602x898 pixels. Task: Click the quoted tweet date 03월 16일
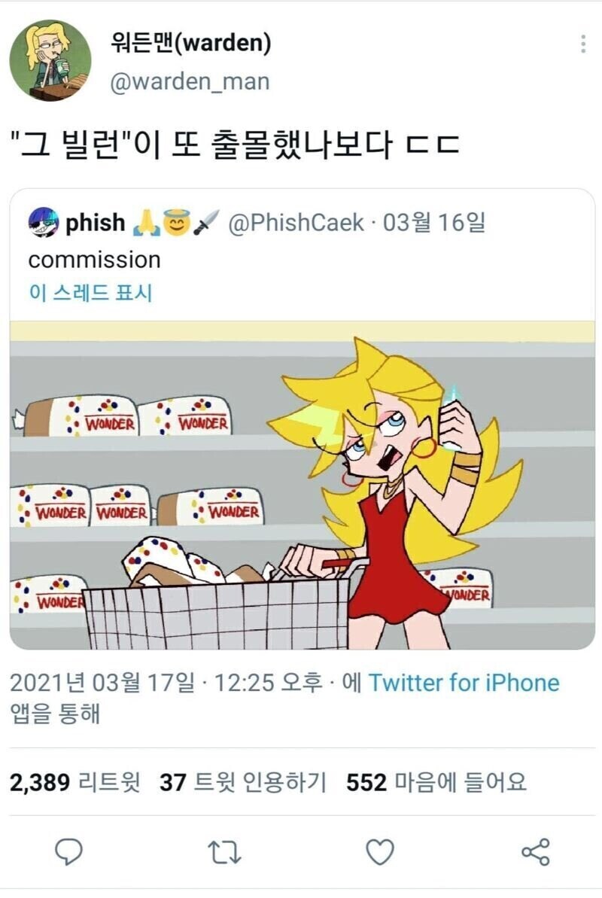coord(433,223)
